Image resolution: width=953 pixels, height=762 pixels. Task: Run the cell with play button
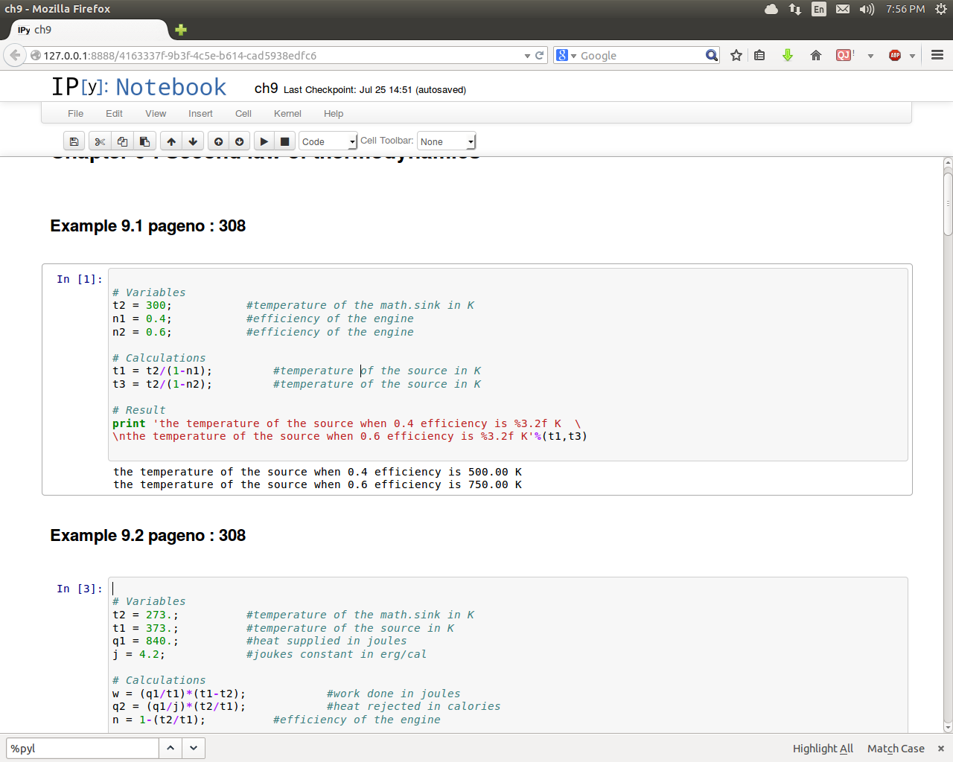point(264,141)
